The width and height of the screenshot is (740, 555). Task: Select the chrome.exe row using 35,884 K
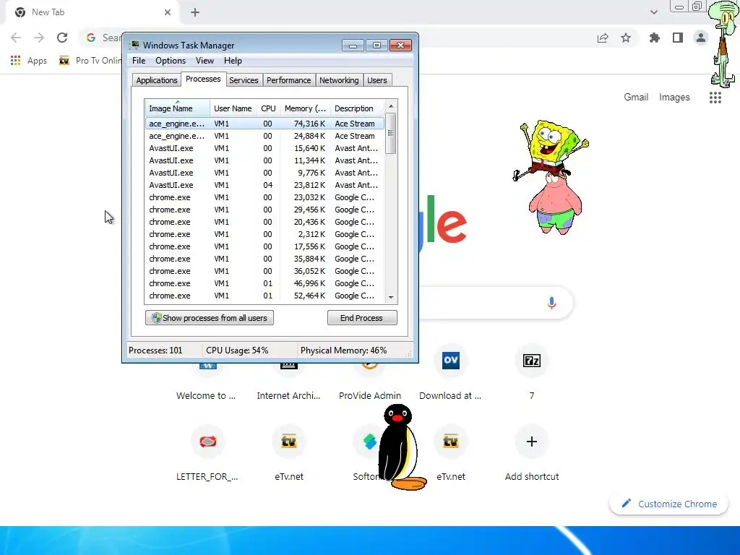[x=264, y=259]
